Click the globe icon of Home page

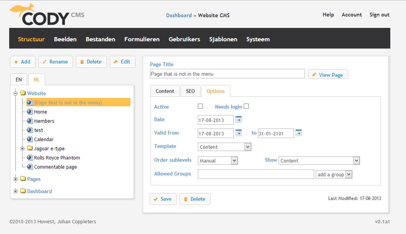(x=30, y=112)
